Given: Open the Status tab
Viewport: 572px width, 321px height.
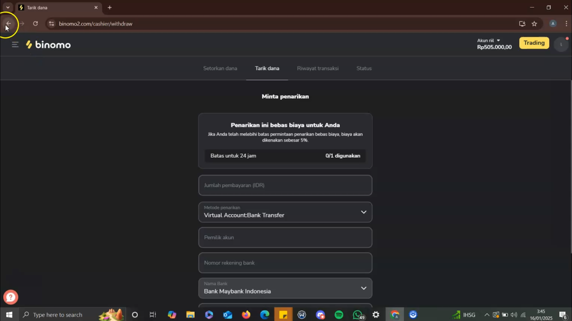Looking at the screenshot, I should [x=364, y=68].
